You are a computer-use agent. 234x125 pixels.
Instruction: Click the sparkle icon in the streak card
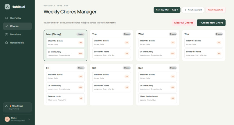[x=6, y=106]
